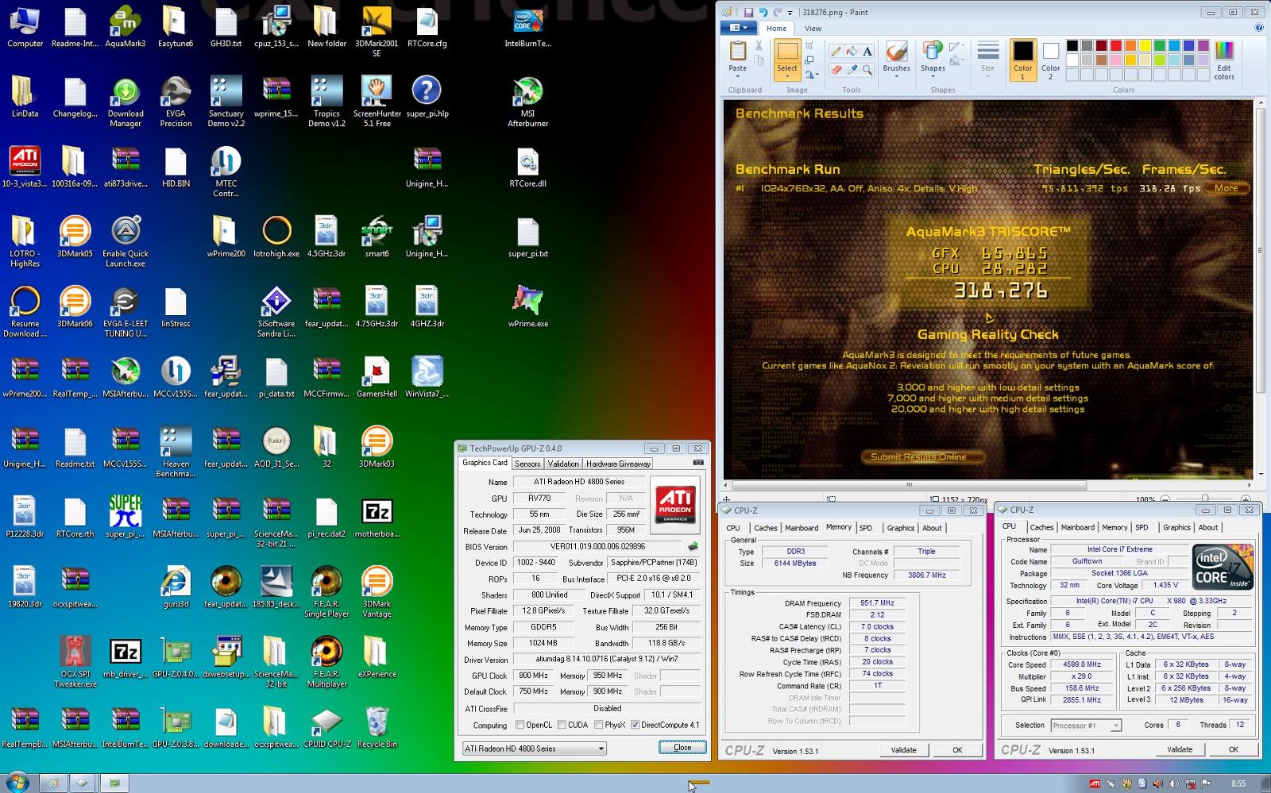Toggle the CUDA checkbox in GPU-Z

click(x=562, y=725)
